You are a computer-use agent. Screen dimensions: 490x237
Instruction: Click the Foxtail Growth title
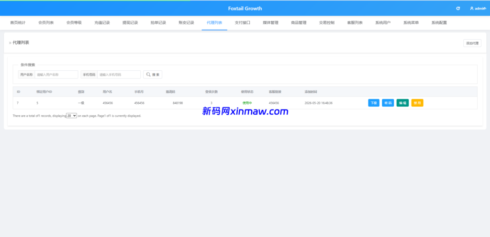point(245,9)
